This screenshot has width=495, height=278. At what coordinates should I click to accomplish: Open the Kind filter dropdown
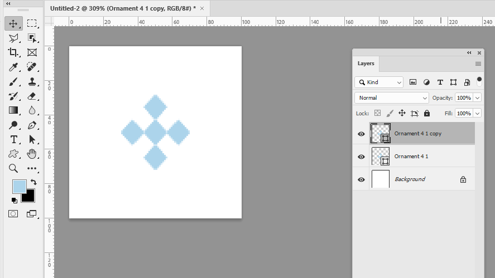coord(379,82)
